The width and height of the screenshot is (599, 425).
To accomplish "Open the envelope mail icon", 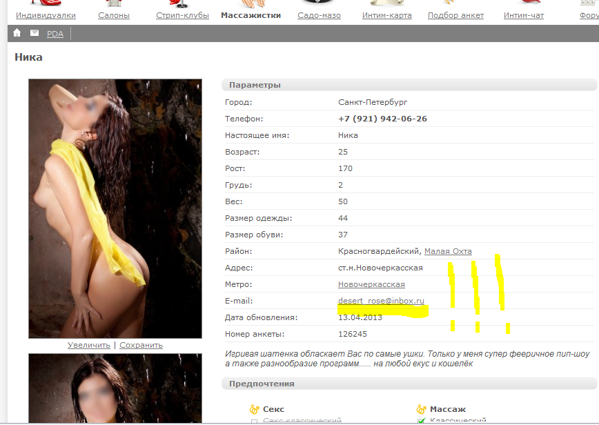I will click(x=35, y=33).
